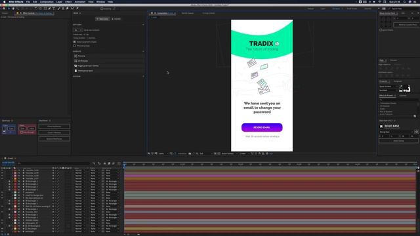Click the Apple logo menu
This screenshot has height=236, width=420.
4,1
